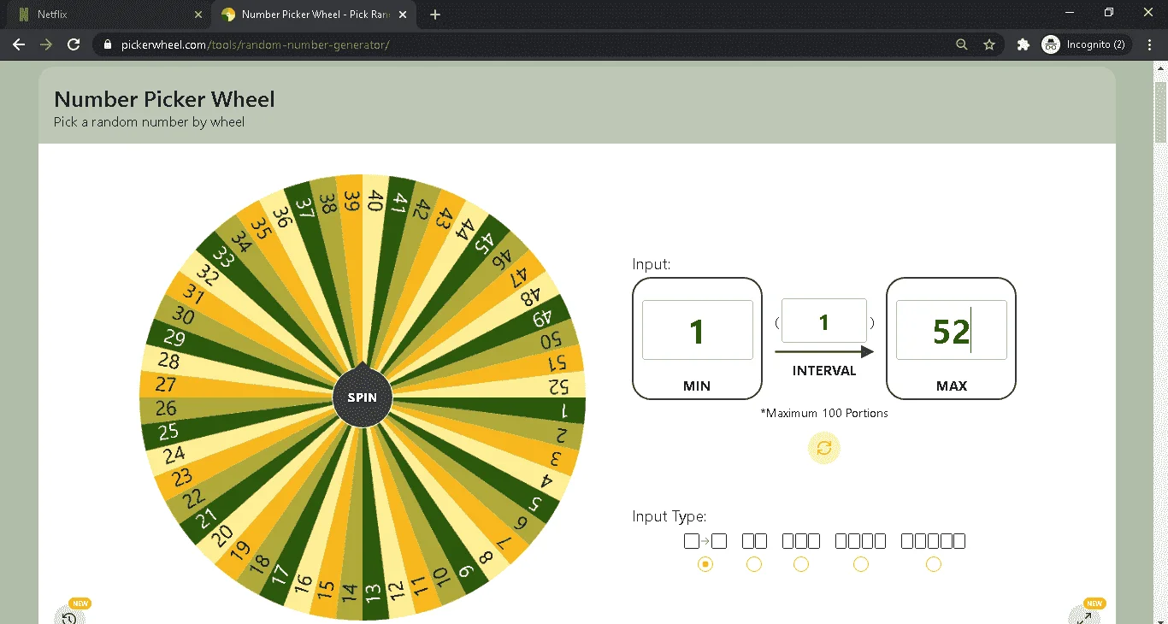Go back to the previous page
This screenshot has width=1168, height=624.
tap(19, 44)
